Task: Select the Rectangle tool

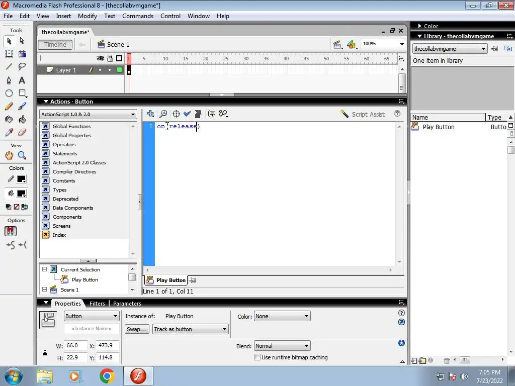Action: (x=22, y=93)
